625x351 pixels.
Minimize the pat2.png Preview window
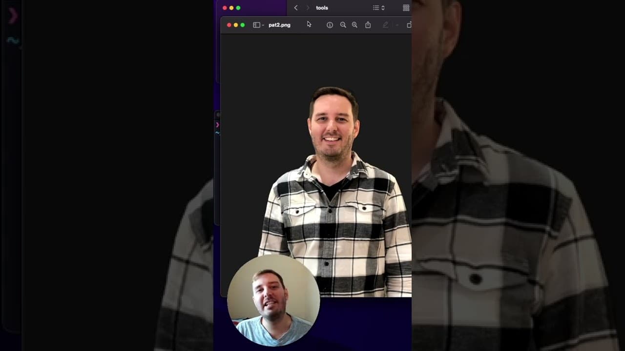[236, 25]
